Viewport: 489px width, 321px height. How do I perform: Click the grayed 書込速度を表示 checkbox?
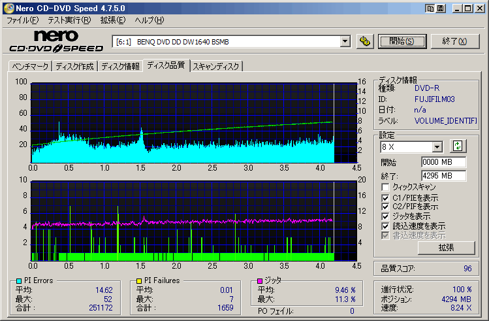pyautogui.click(x=385, y=235)
